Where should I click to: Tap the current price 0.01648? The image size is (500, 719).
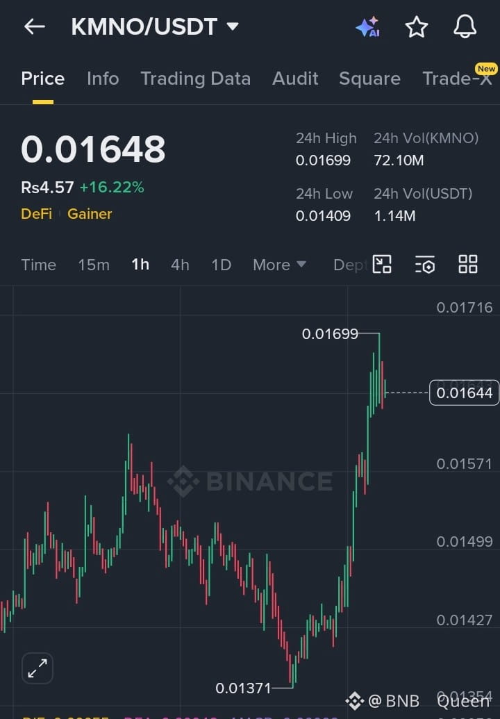pyautogui.click(x=93, y=149)
